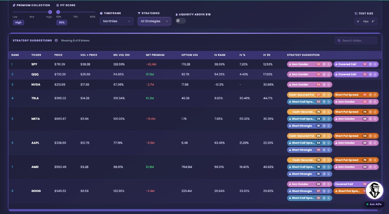The image size is (389, 214).
Task: Open the Ask AiPe monkey avatar
Action: [x=375, y=191]
